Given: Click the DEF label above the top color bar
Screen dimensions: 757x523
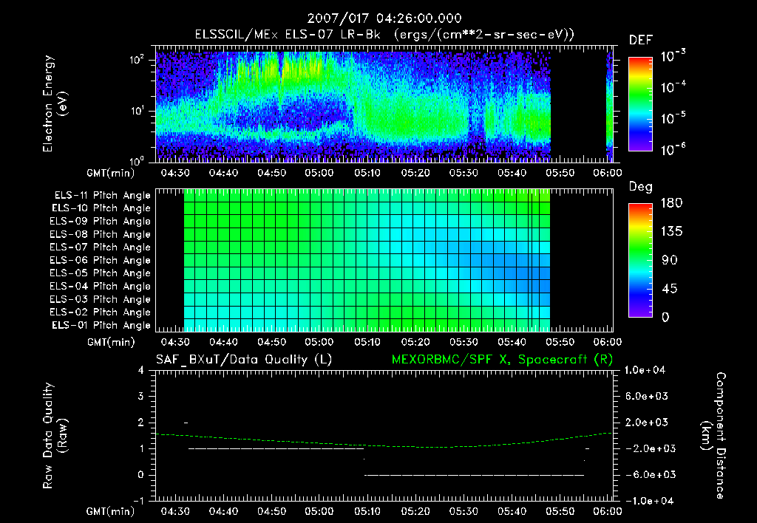Looking at the screenshot, I should coord(641,40).
